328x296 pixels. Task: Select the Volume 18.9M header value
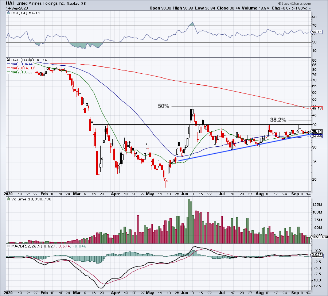click(255, 8)
